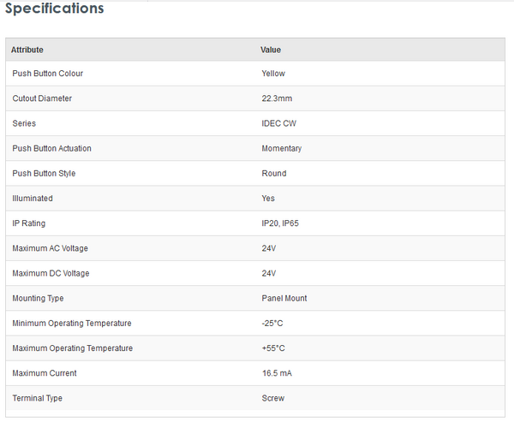
Task: Select the -25°C minimum temperature value
Action: 272,323
